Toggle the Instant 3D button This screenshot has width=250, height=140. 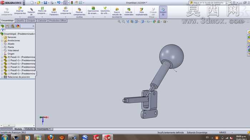(163, 12)
